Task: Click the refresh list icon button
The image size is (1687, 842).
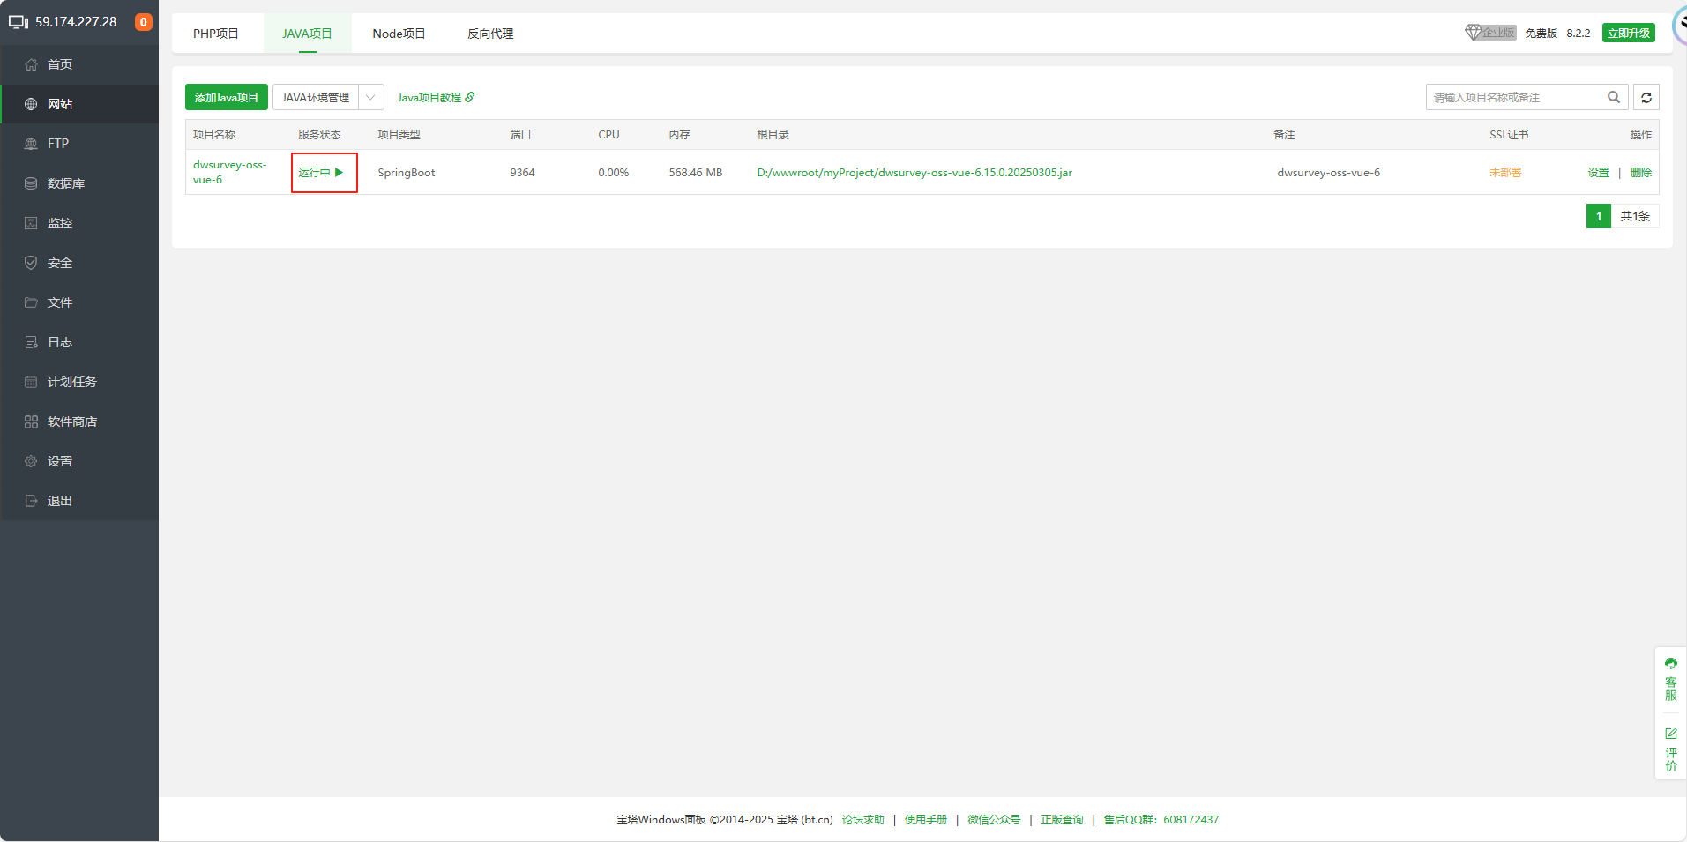Action: [1646, 98]
